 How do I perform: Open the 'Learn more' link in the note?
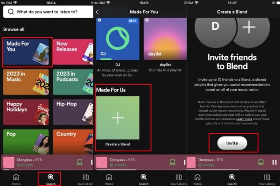click(x=244, y=119)
